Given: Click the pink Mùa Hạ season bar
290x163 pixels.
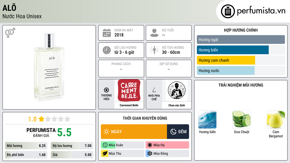Looking at the screenshot, I should 167,145.
